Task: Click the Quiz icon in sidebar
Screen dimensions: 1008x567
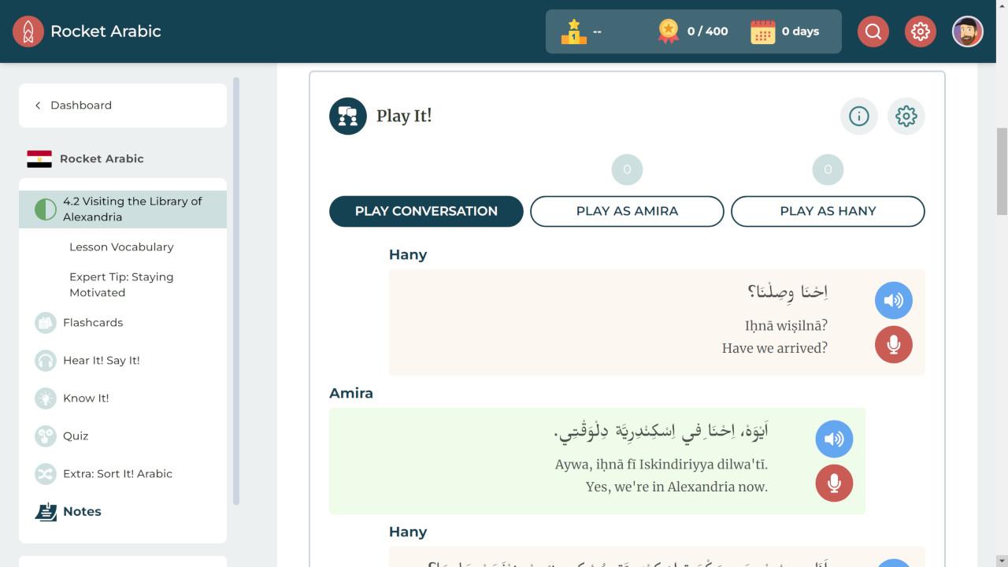Action: [46, 435]
